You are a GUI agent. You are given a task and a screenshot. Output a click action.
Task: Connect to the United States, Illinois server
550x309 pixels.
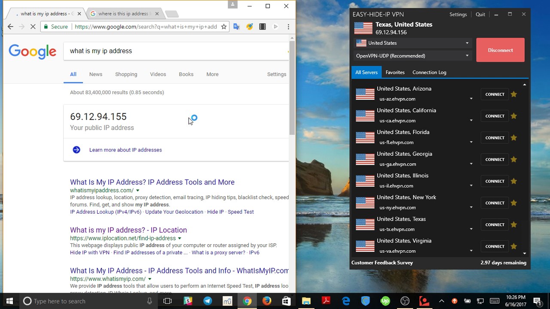[495, 181]
